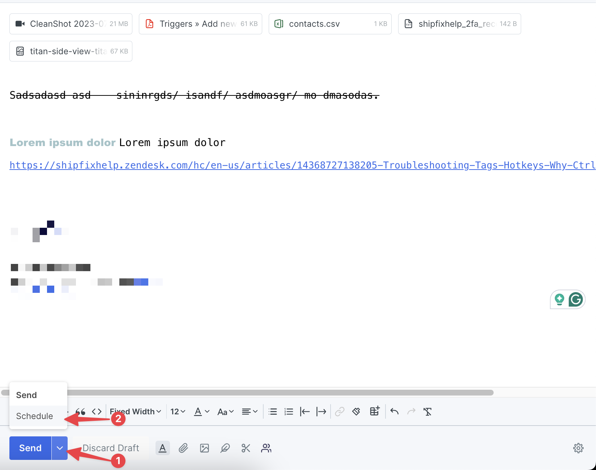The image size is (596, 470).
Task: Open the text color picker
Action: pyautogui.click(x=202, y=411)
